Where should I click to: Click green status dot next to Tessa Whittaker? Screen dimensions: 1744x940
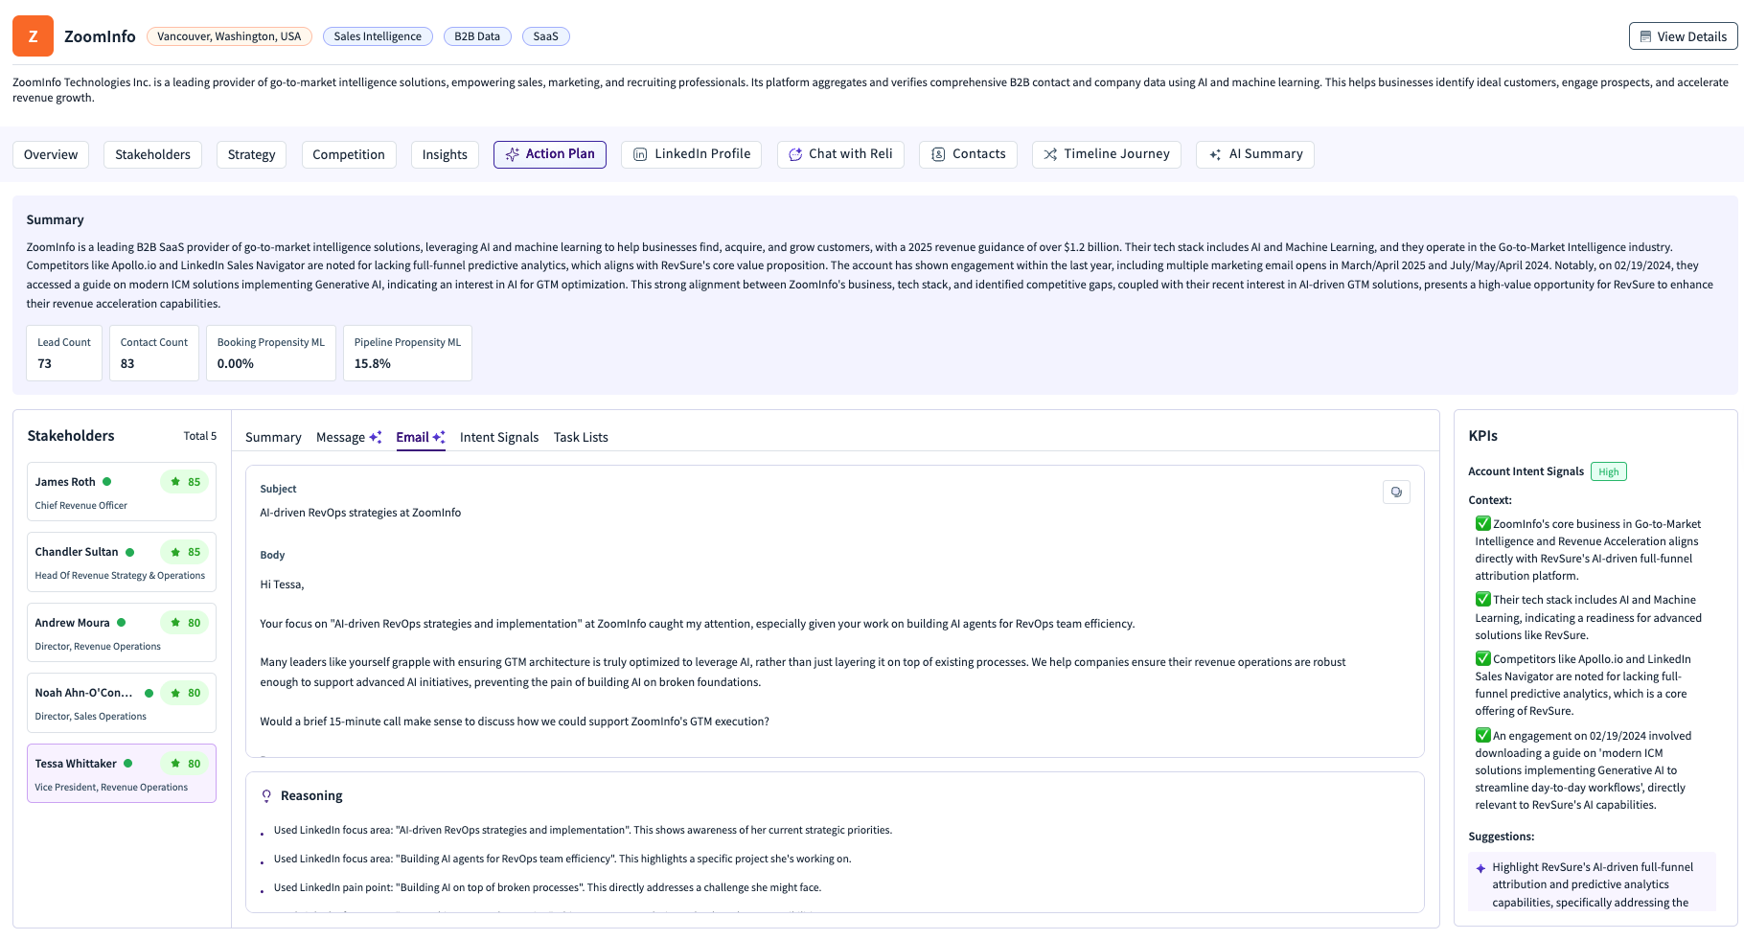(x=128, y=764)
